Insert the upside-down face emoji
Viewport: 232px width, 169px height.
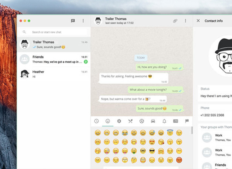point(116,142)
